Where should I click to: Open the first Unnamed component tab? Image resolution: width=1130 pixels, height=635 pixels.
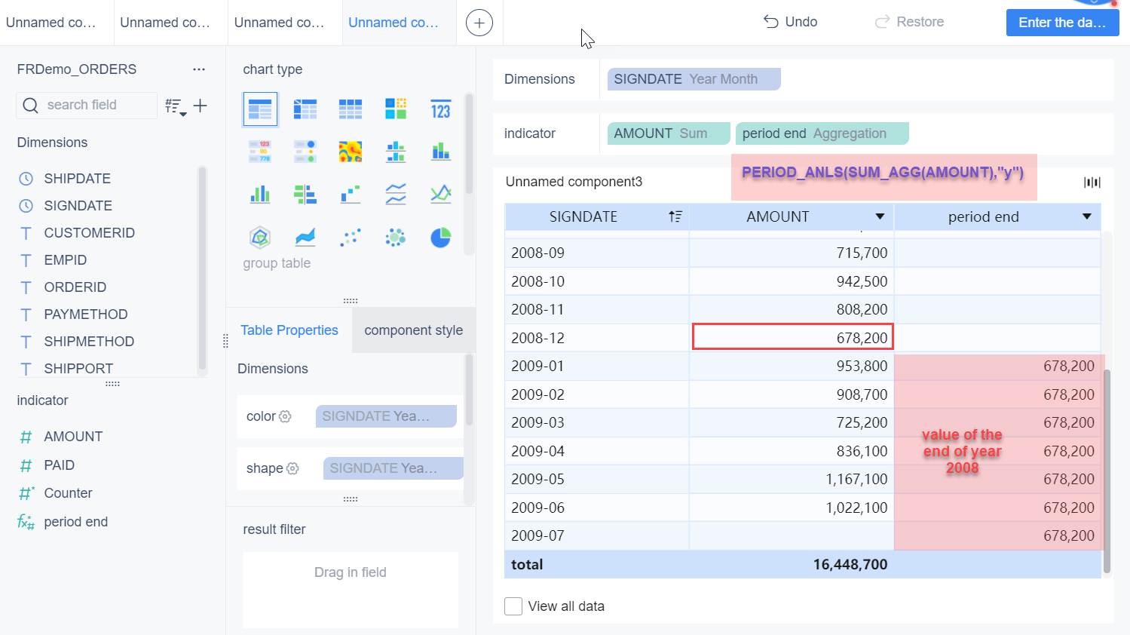coord(51,23)
